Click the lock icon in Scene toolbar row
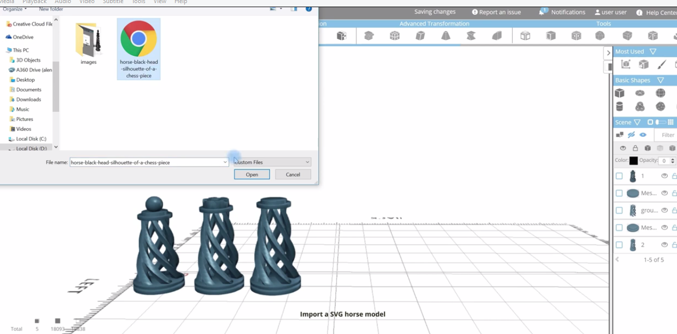The width and height of the screenshot is (677, 334). point(635,148)
